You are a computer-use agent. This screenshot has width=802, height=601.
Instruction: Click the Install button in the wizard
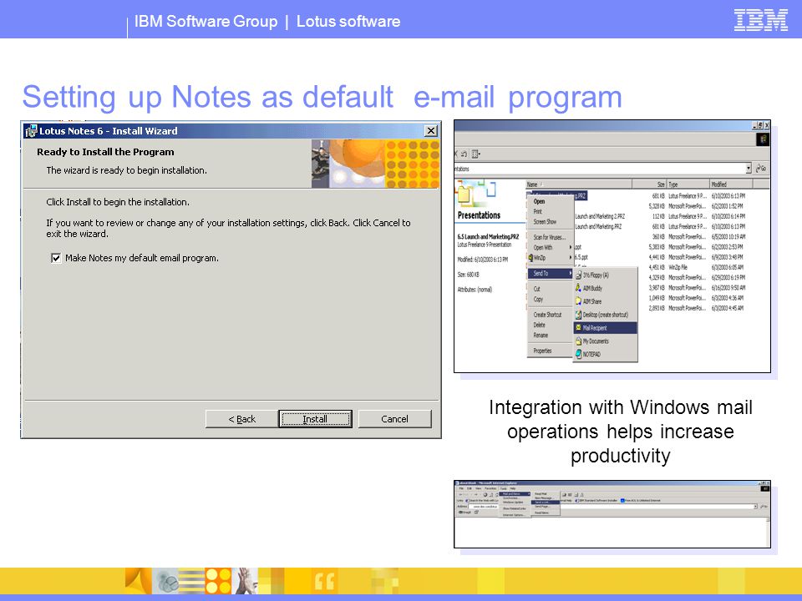315,419
